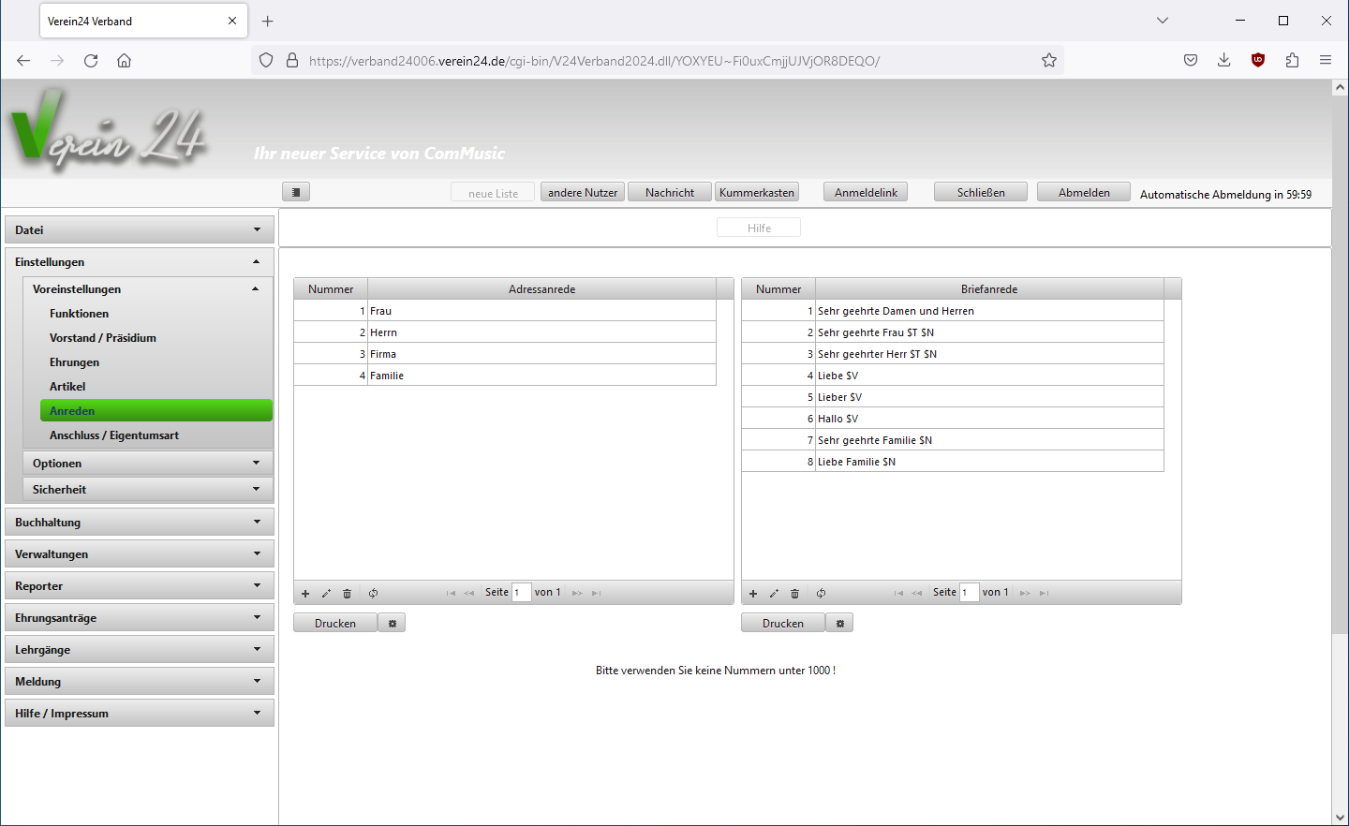Expand the Optionen section
The height and width of the screenshot is (826, 1349).
pos(148,464)
